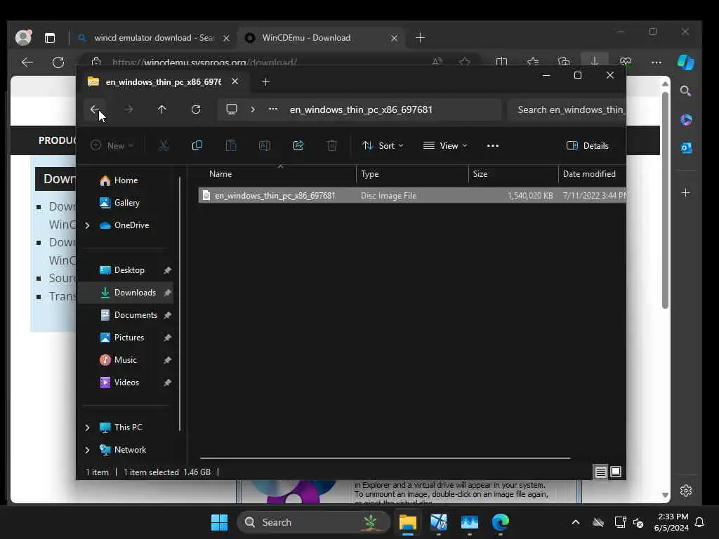Open a new Edge browser tab

point(420,38)
